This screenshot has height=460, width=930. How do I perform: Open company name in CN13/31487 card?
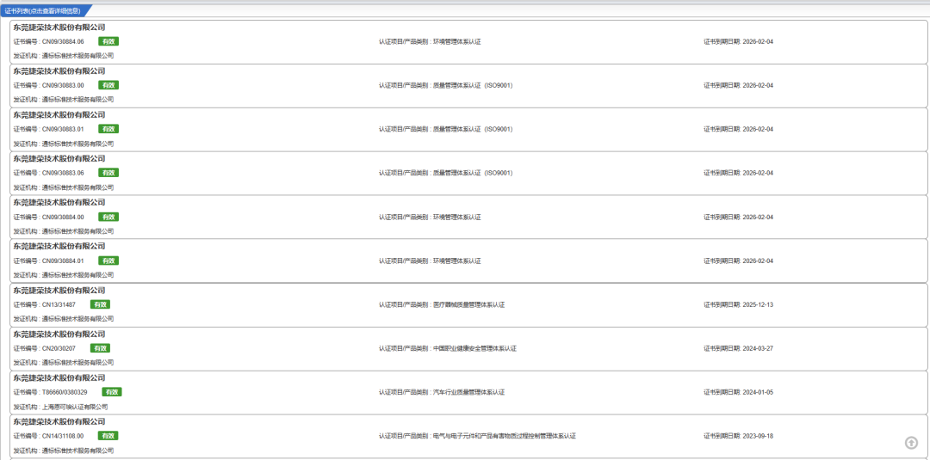pos(59,291)
